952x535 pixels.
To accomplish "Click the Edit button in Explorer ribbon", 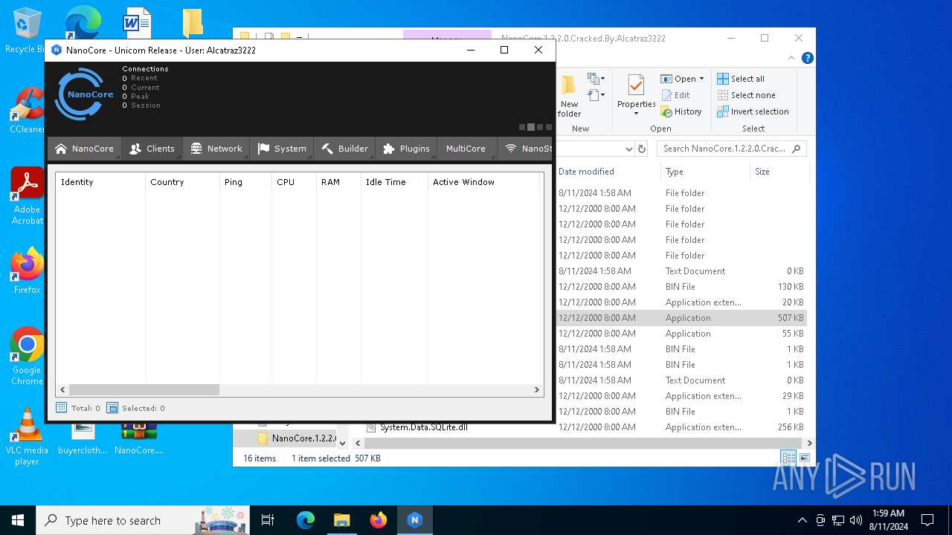I will pos(675,95).
